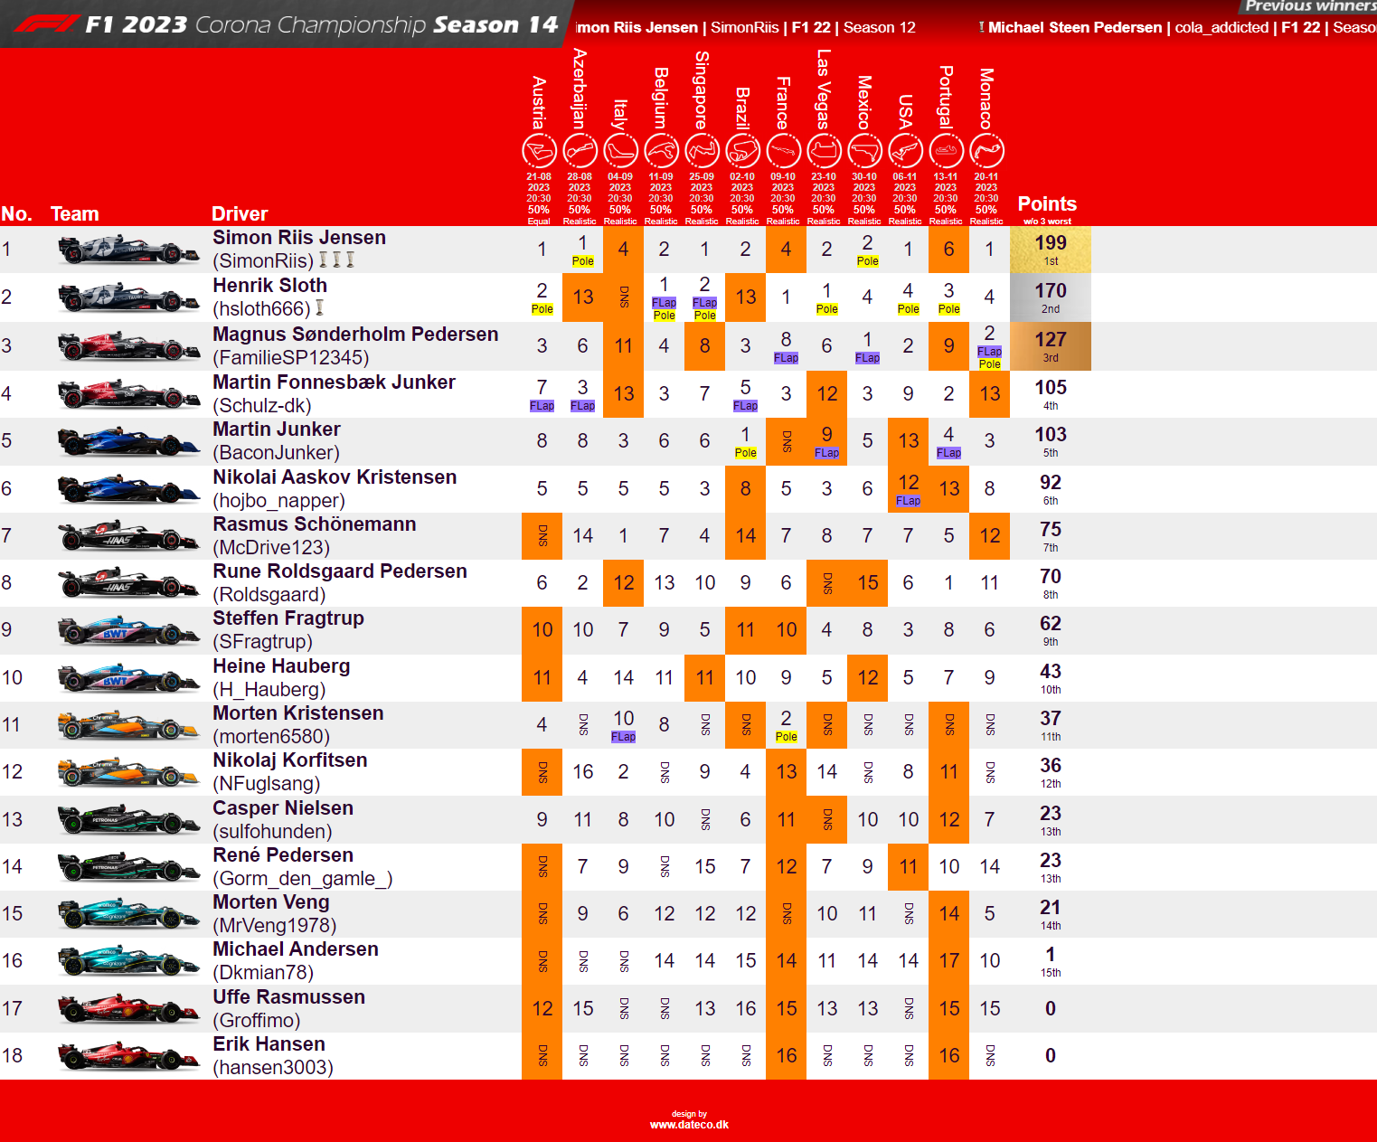Click Nikolaj Korfitsen's McLaren car thumbnail
1377x1142 pixels.
(127, 772)
